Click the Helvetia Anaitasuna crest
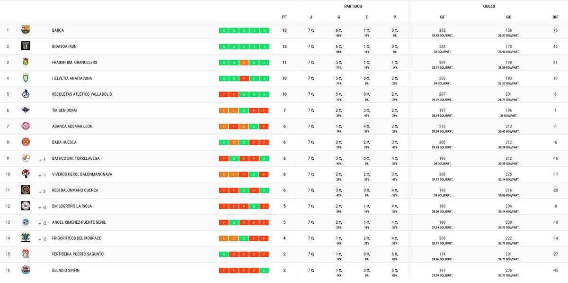Viewport: 568px width, 283px height. click(x=25, y=78)
